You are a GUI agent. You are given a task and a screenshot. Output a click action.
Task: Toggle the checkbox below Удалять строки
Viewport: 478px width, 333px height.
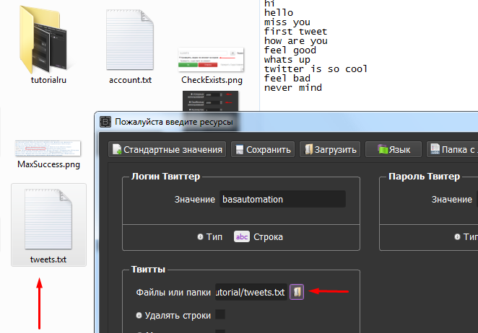click(x=220, y=330)
